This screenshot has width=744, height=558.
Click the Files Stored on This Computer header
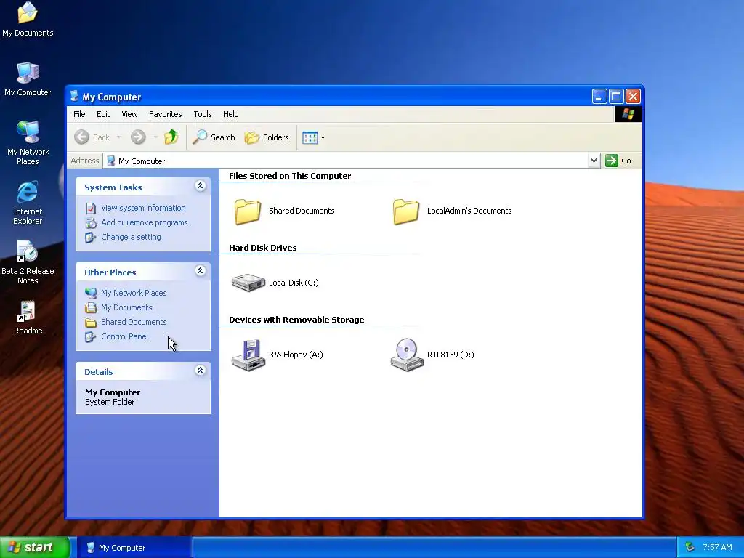coord(290,176)
